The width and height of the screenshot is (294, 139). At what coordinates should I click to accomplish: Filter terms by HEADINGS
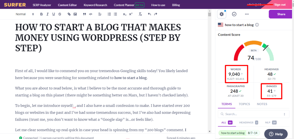[248, 123]
